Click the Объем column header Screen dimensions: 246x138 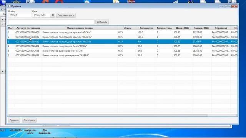(127, 28)
